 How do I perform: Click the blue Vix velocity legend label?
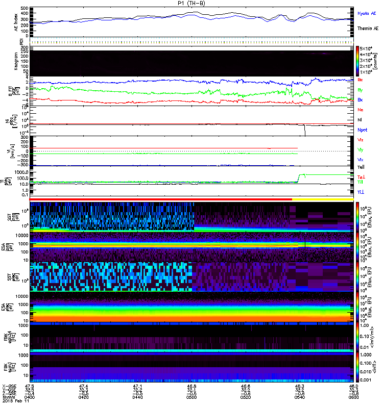pyautogui.click(x=361, y=159)
